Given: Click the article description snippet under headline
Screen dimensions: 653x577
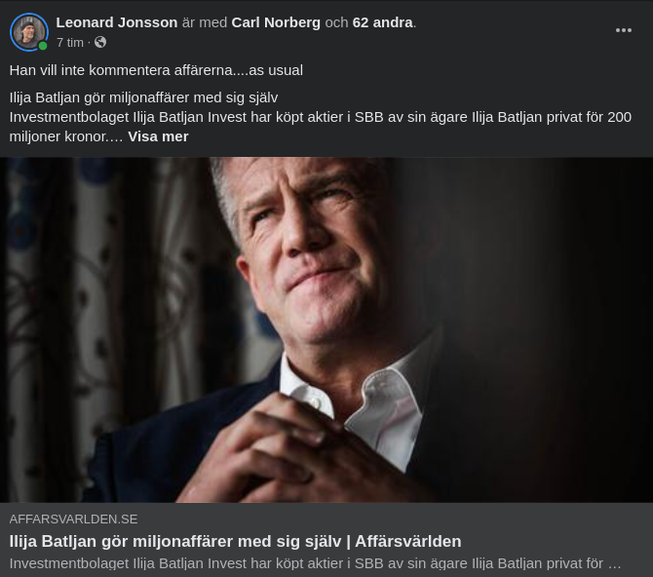Looking at the screenshot, I should point(315,563).
